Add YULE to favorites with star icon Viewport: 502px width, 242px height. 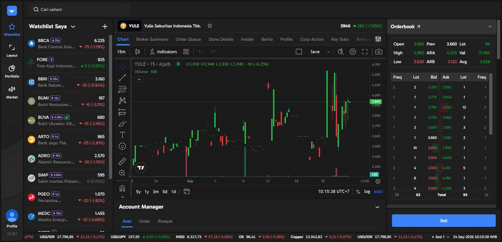(210, 26)
